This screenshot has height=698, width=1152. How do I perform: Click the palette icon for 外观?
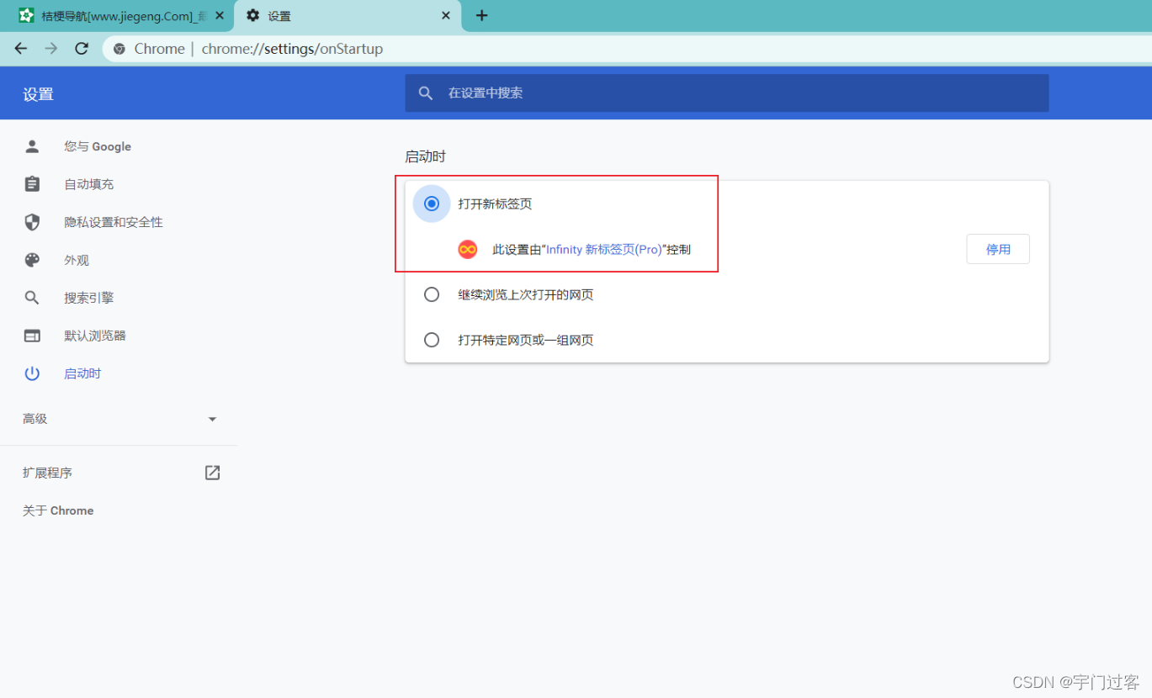(32, 260)
